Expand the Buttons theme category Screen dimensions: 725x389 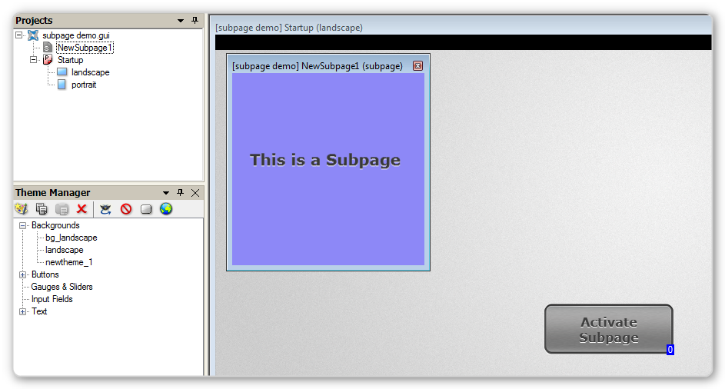coord(23,274)
